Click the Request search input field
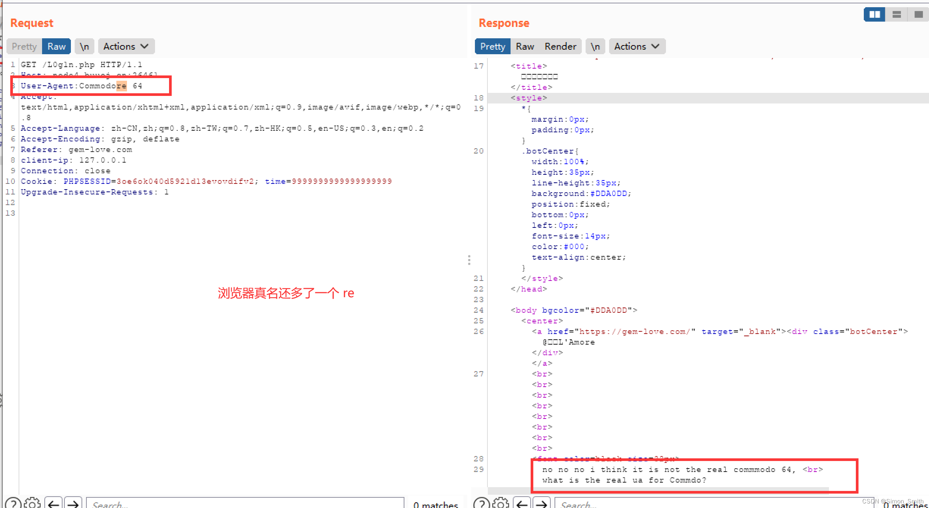929x508 pixels. (x=245, y=504)
